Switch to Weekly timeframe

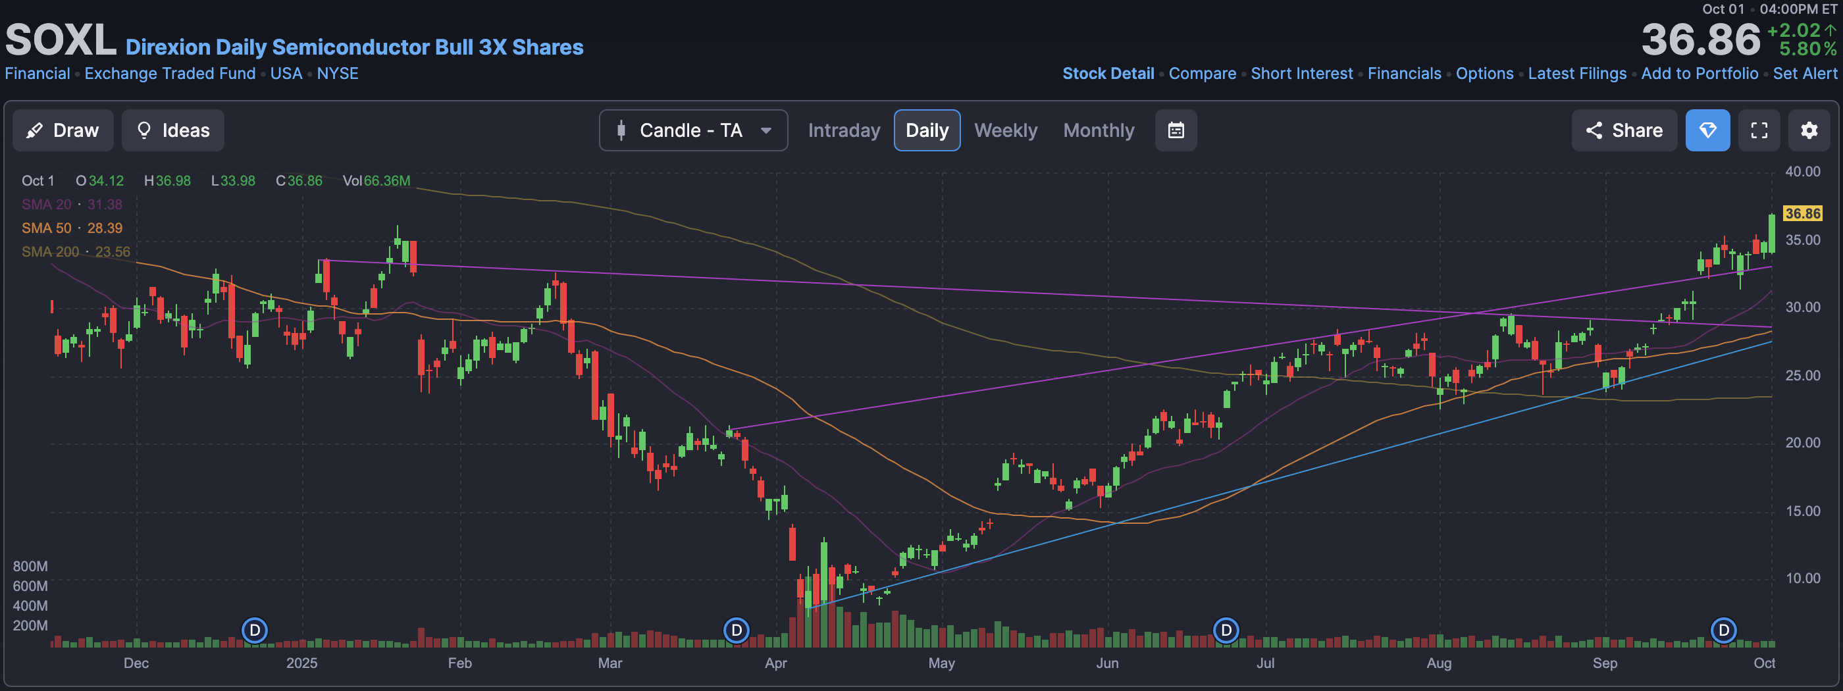(1005, 130)
